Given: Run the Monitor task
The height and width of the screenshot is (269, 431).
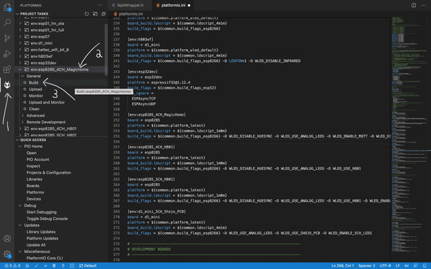Looking at the screenshot, I should pos(36,95).
